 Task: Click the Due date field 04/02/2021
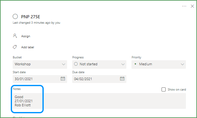point(99,79)
